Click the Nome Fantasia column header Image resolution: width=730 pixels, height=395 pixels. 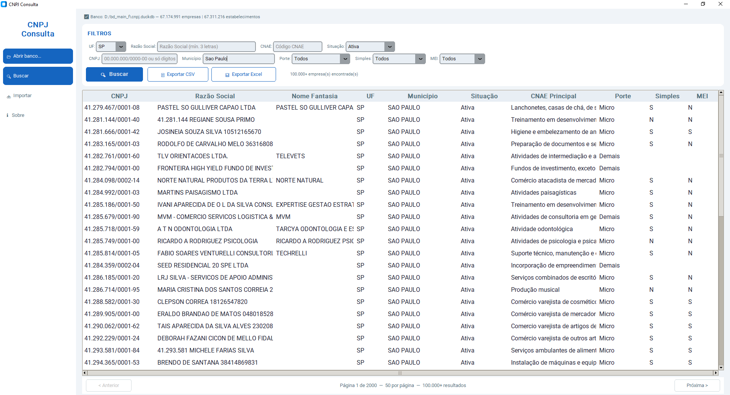point(315,96)
